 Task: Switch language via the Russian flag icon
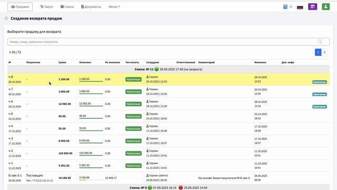click(x=300, y=7)
